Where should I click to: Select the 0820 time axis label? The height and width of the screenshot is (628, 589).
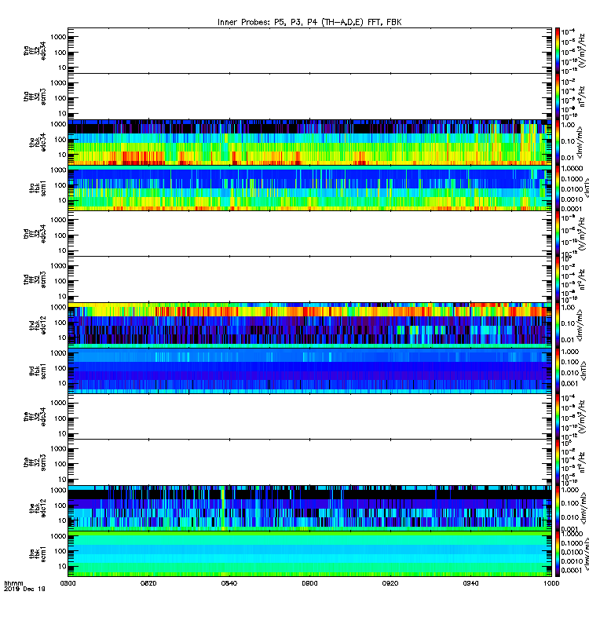148,583
